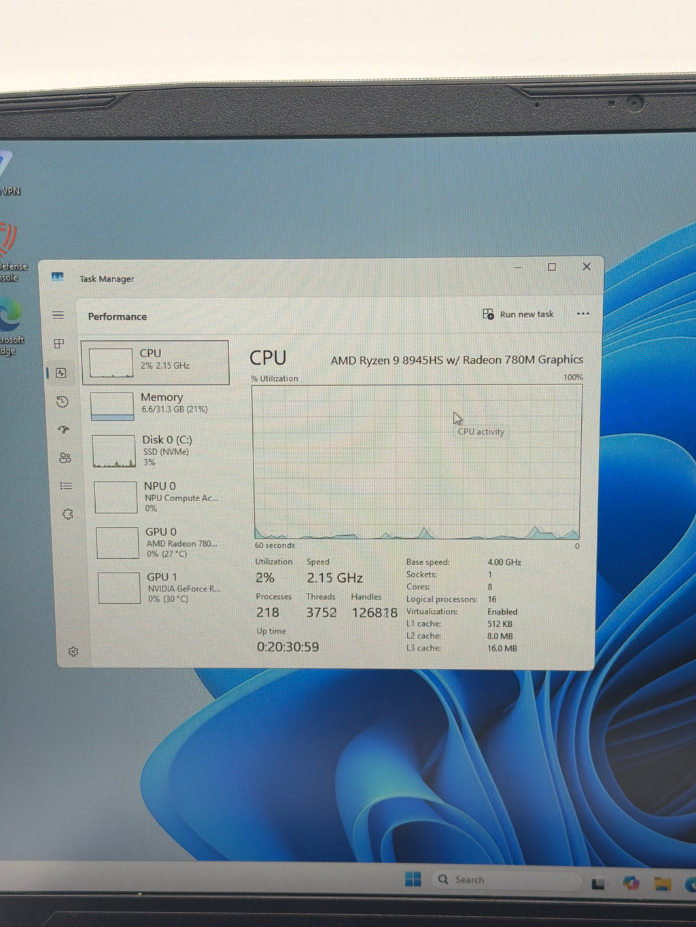The width and height of the screenshot is (696, 927).
Task: Minimize the Task Manager window
Action: 518,268
